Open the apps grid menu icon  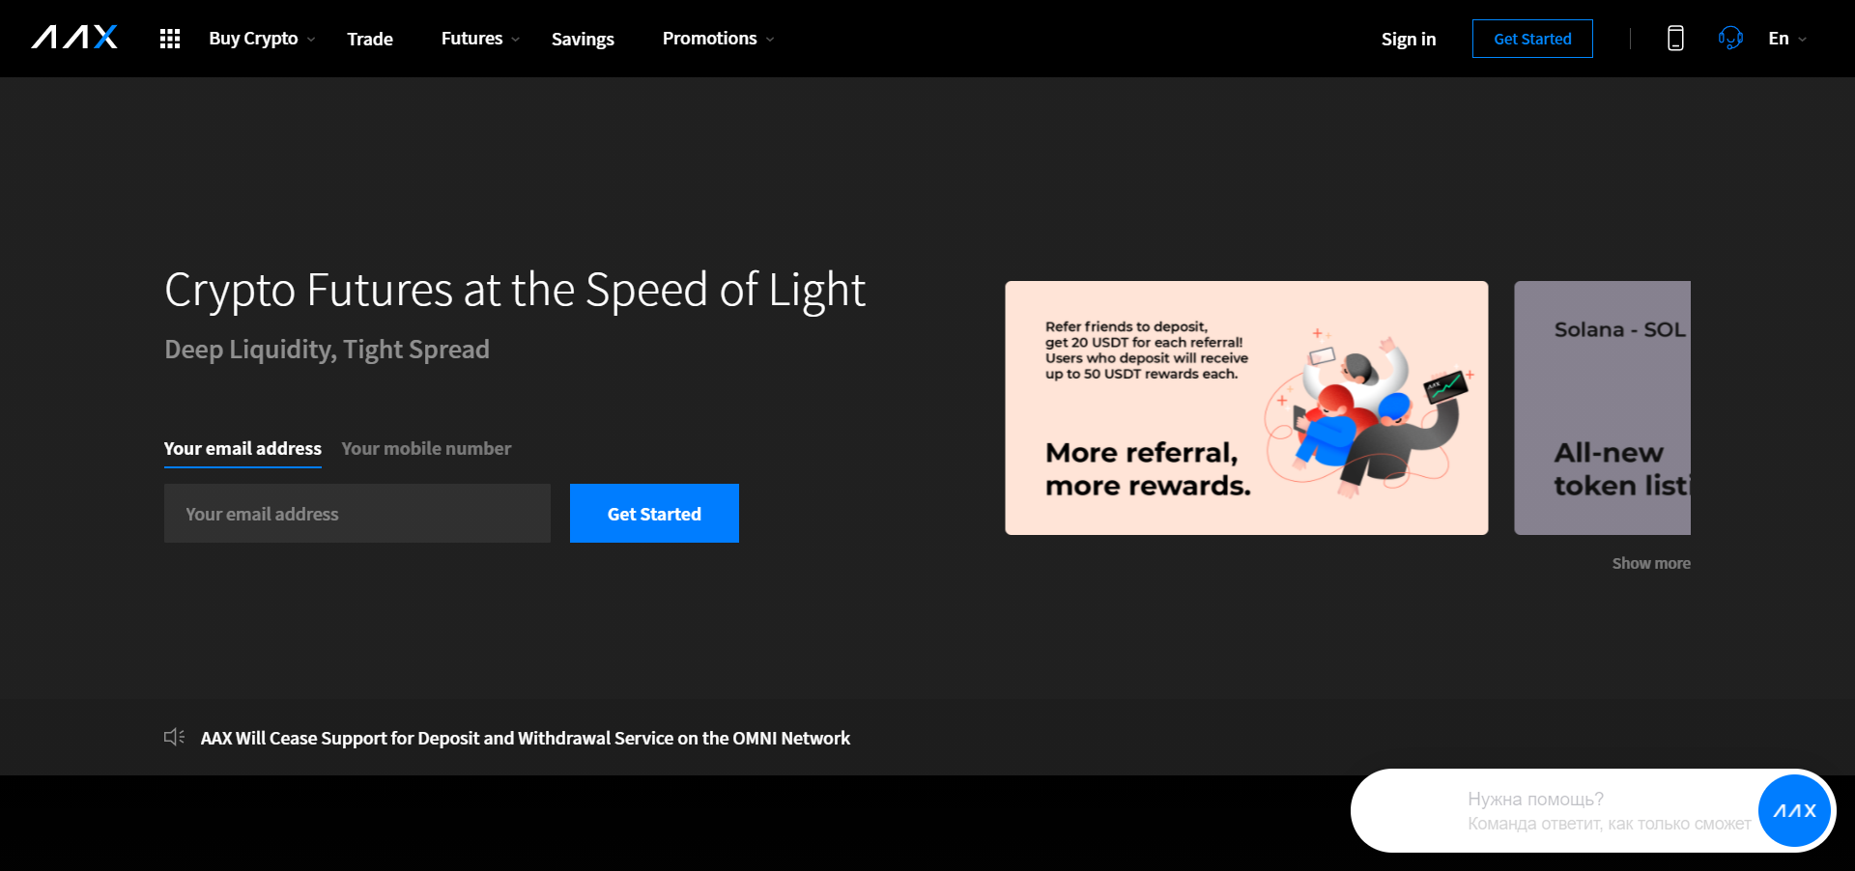(x=170, y=39)
